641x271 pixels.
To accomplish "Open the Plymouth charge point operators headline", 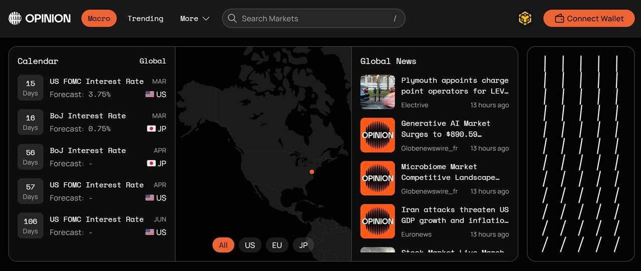I will pos(454,86).
